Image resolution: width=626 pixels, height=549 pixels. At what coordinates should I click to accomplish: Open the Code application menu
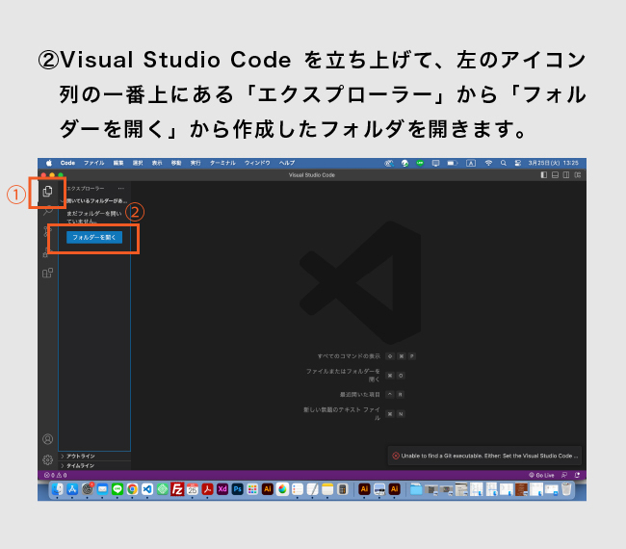67,163
